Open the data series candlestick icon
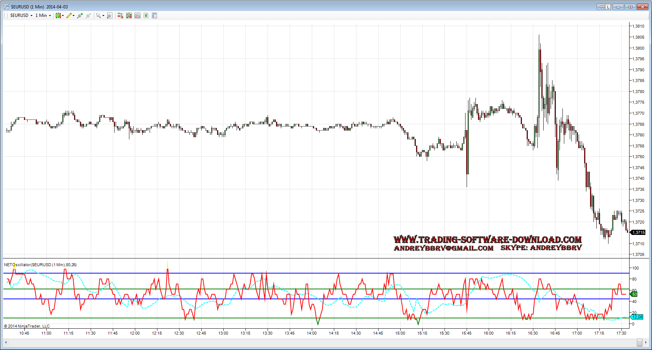Image resolution: width=652 pixels, height=350 pixels. click(x=129, y=15)
